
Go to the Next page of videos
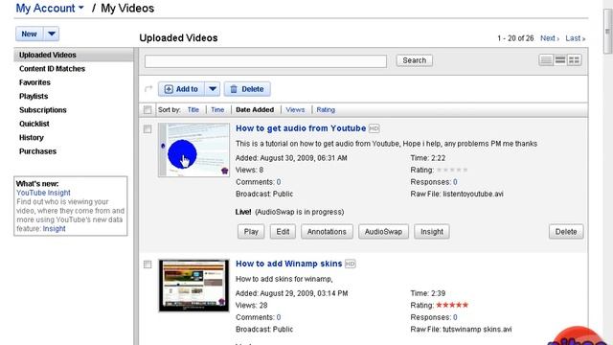pyautogui.click(x=550, y=38)
